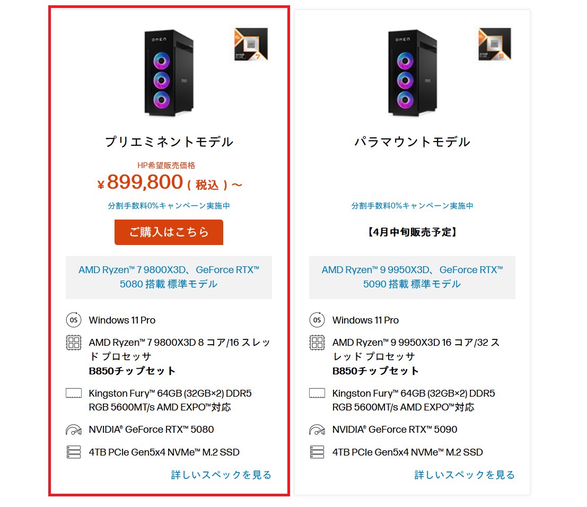Click the graphics gauge icon beside RTX 5080

tap(74, 430)
